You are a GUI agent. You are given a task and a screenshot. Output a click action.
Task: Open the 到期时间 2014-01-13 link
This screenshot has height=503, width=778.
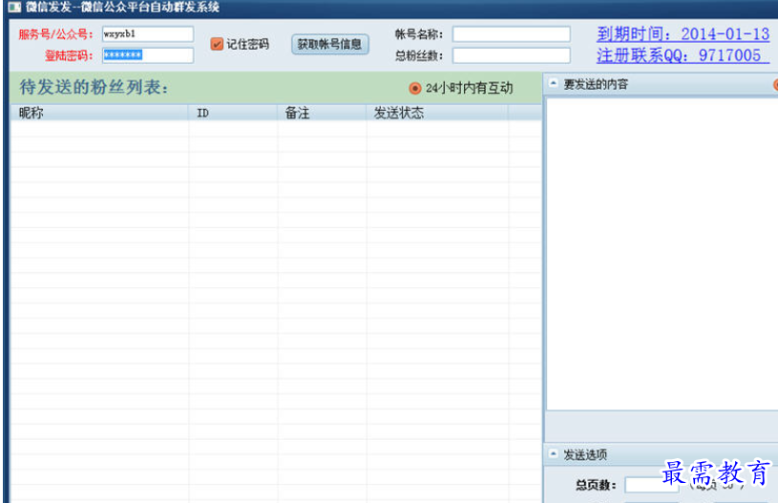(x=683, y=33)
